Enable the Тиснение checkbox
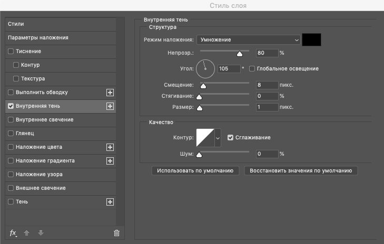Image resolution: width=384 pixels, height=244 pixels. click(x=11, y=52)
